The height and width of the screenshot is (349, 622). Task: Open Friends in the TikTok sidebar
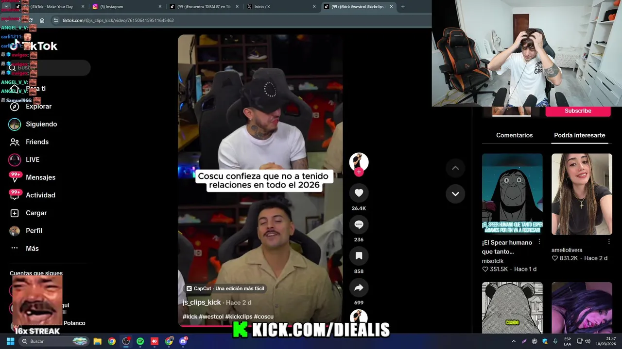(37, 142)
